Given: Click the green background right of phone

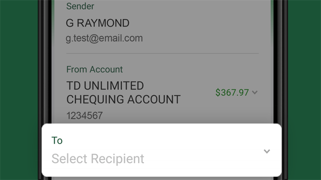Looking at the screenshot, I should click(x=304, y=90).
